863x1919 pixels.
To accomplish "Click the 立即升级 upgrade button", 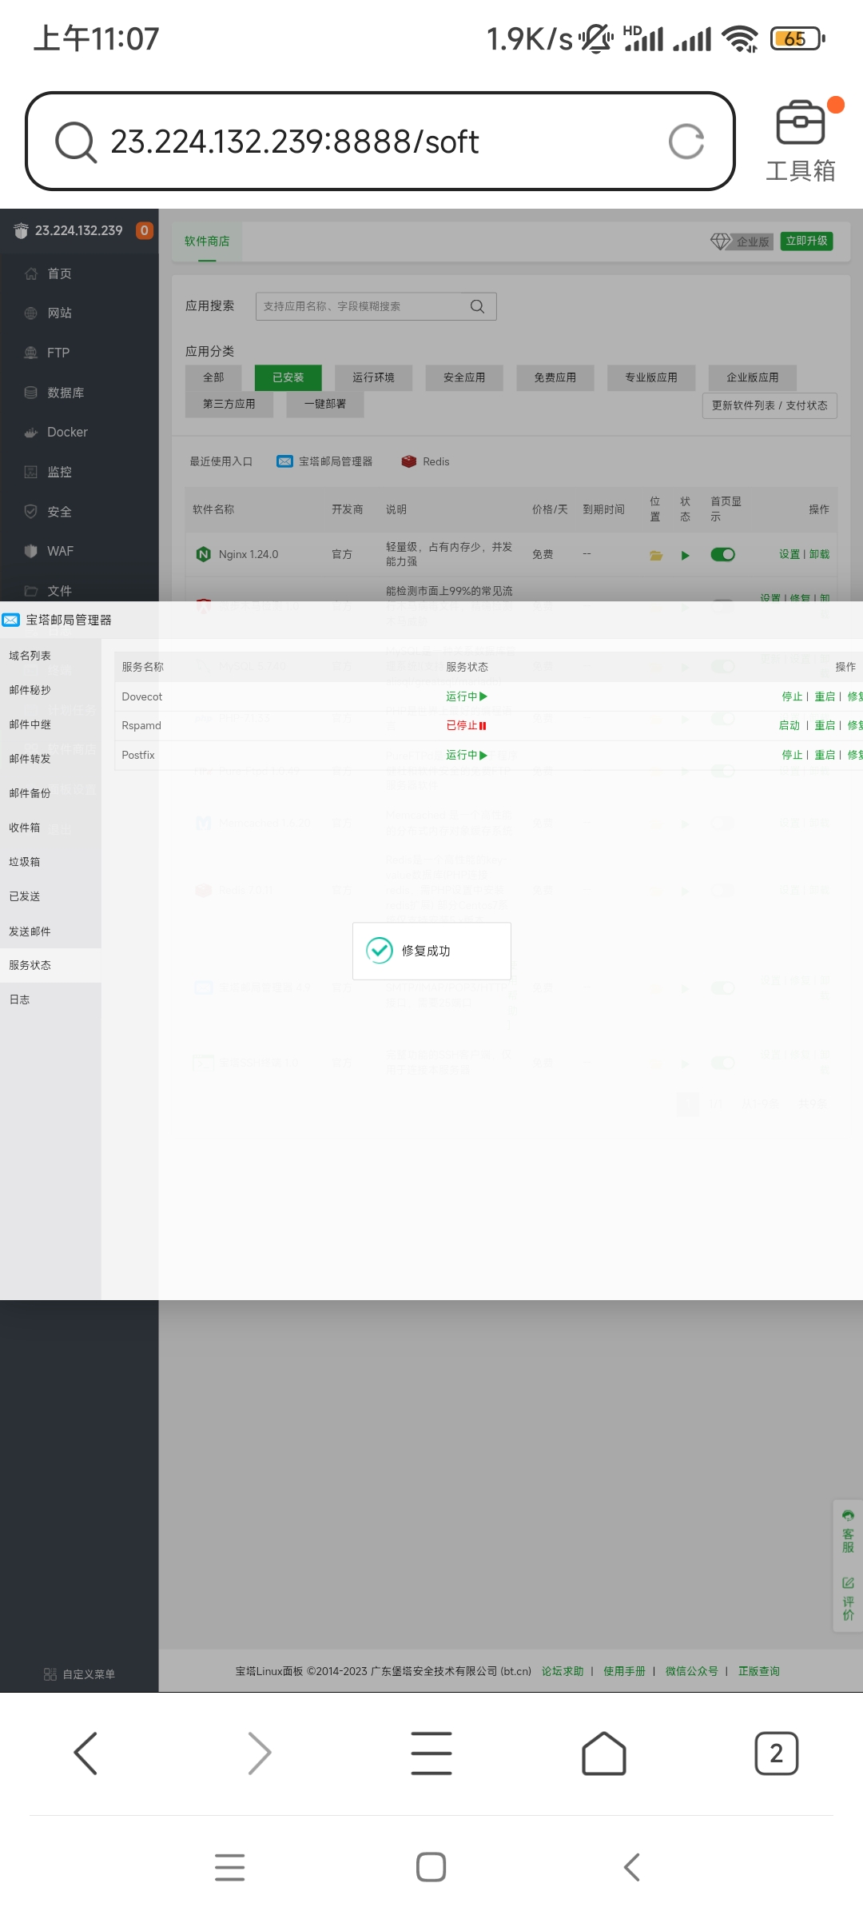I will (x=806, y=241).
